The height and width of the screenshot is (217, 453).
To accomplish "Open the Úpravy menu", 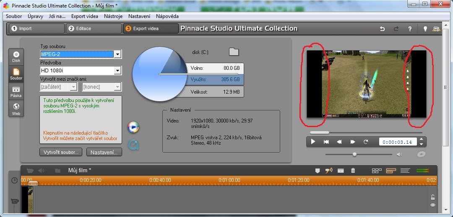I will [x=36, y=16].
